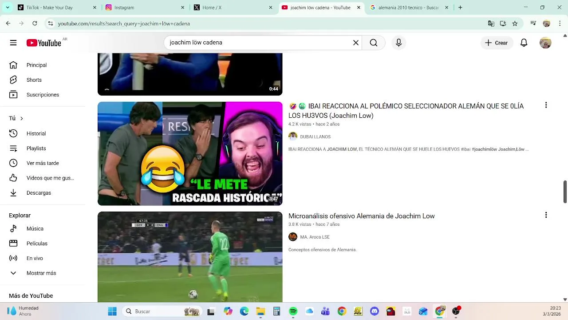Switch to the alemania 2010 tecnico Google tab
568x320 pixels.
pos(409,8)
